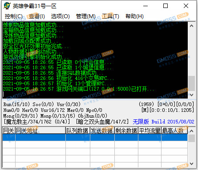Click the [M][0:0:0:10/1.1205] text
Viewport: 198px width, 170px height.
(x=168, y=110)
